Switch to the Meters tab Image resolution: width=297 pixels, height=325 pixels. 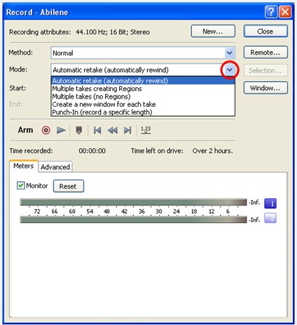click(23, 166)
